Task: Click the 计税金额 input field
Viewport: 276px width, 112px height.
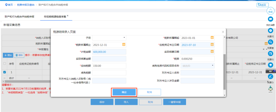Action: [x=109, y=52]
